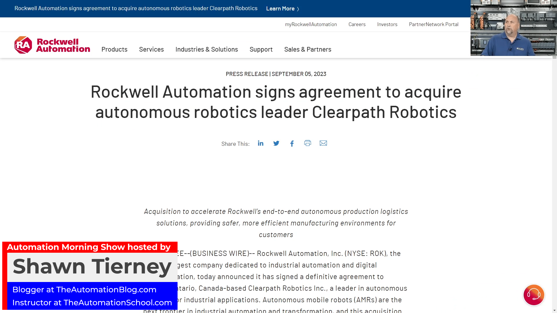The image size is (557, 313).
Task: Share the article on Facebook
Action: click(x=292, y=143)
